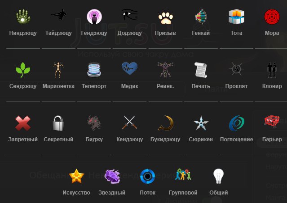Screen dimensions: 287x203
Task: Click the Секретный padlock icon
Action: (x=58, y=123)
